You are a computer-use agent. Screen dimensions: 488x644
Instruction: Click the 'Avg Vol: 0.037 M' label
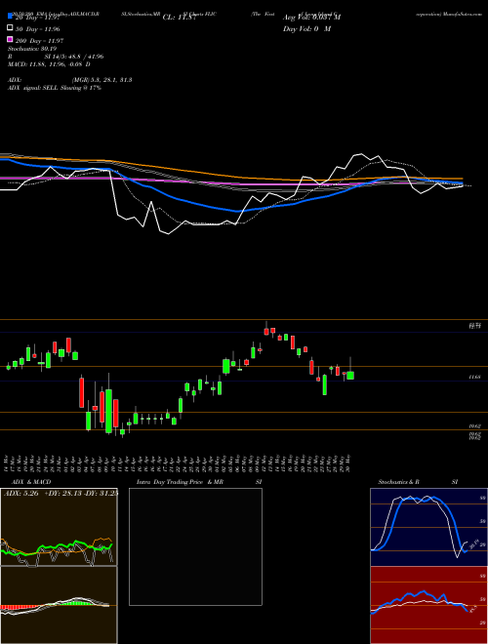(x=311, y=18)
